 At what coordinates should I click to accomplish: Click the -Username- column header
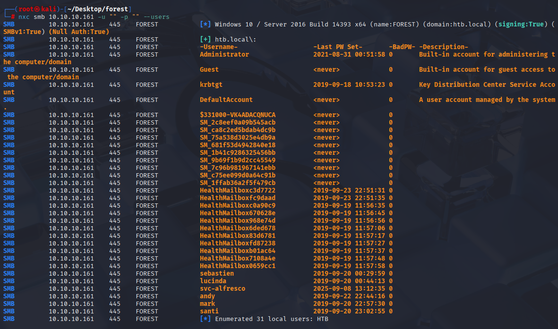click(x=218, y=47)
